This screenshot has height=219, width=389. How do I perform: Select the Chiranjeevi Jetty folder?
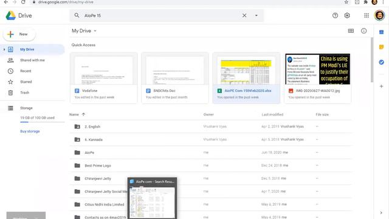210,178
